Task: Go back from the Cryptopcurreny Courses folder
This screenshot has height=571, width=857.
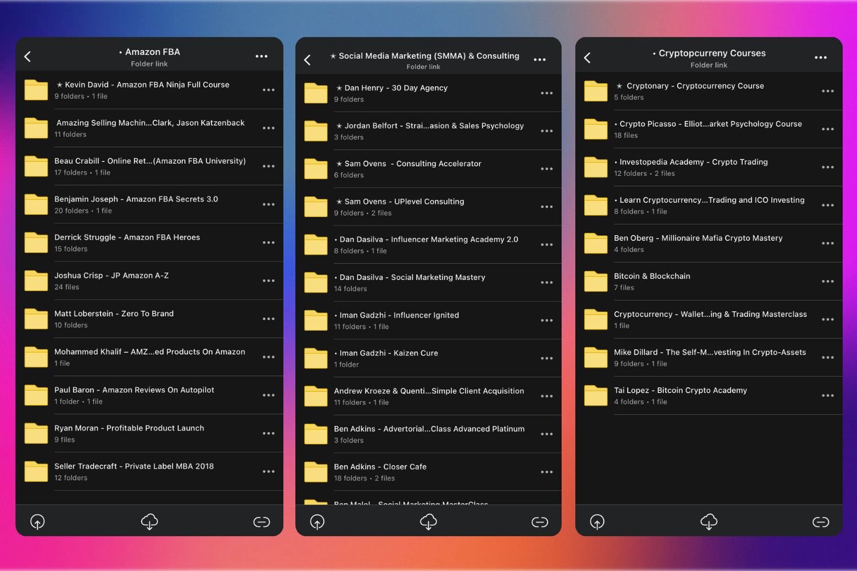Action: [587, 58]
